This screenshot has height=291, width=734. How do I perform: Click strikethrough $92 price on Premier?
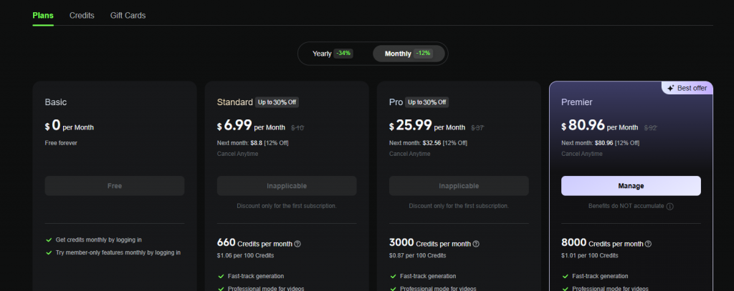click(650, 127)
